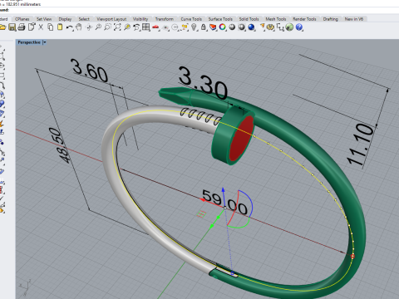
Task: Select the red disc surface on nail head
Action: (242, 139)
